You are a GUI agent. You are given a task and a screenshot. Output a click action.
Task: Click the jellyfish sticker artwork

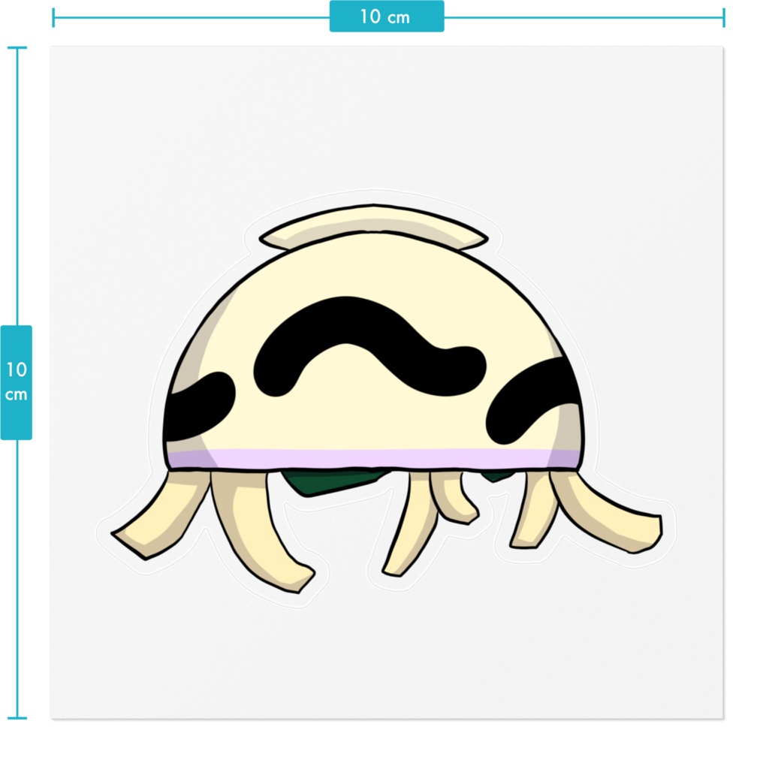tap(387, 398)
